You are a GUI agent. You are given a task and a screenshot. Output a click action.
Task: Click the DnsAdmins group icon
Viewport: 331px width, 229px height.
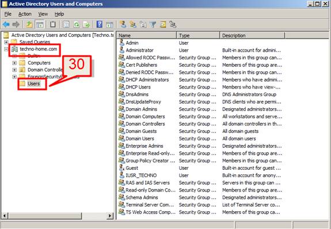click(121, 94)
